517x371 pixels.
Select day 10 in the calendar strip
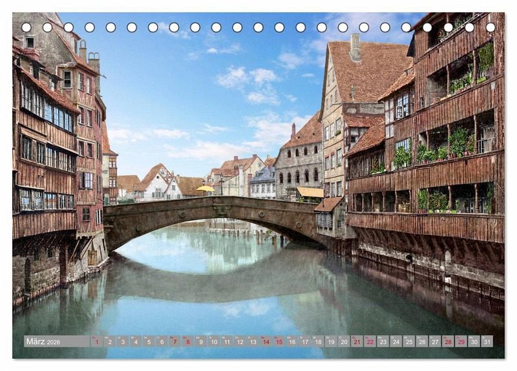(214, 341)
